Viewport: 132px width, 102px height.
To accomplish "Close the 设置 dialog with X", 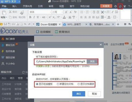I will click(101, 45).
